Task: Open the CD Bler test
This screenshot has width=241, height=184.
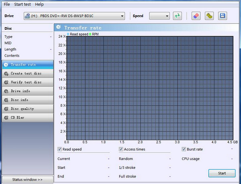Action: [x=27, y=117]
